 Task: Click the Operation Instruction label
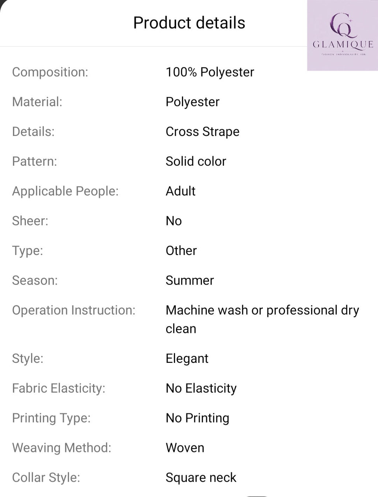[x=74, y=310]
